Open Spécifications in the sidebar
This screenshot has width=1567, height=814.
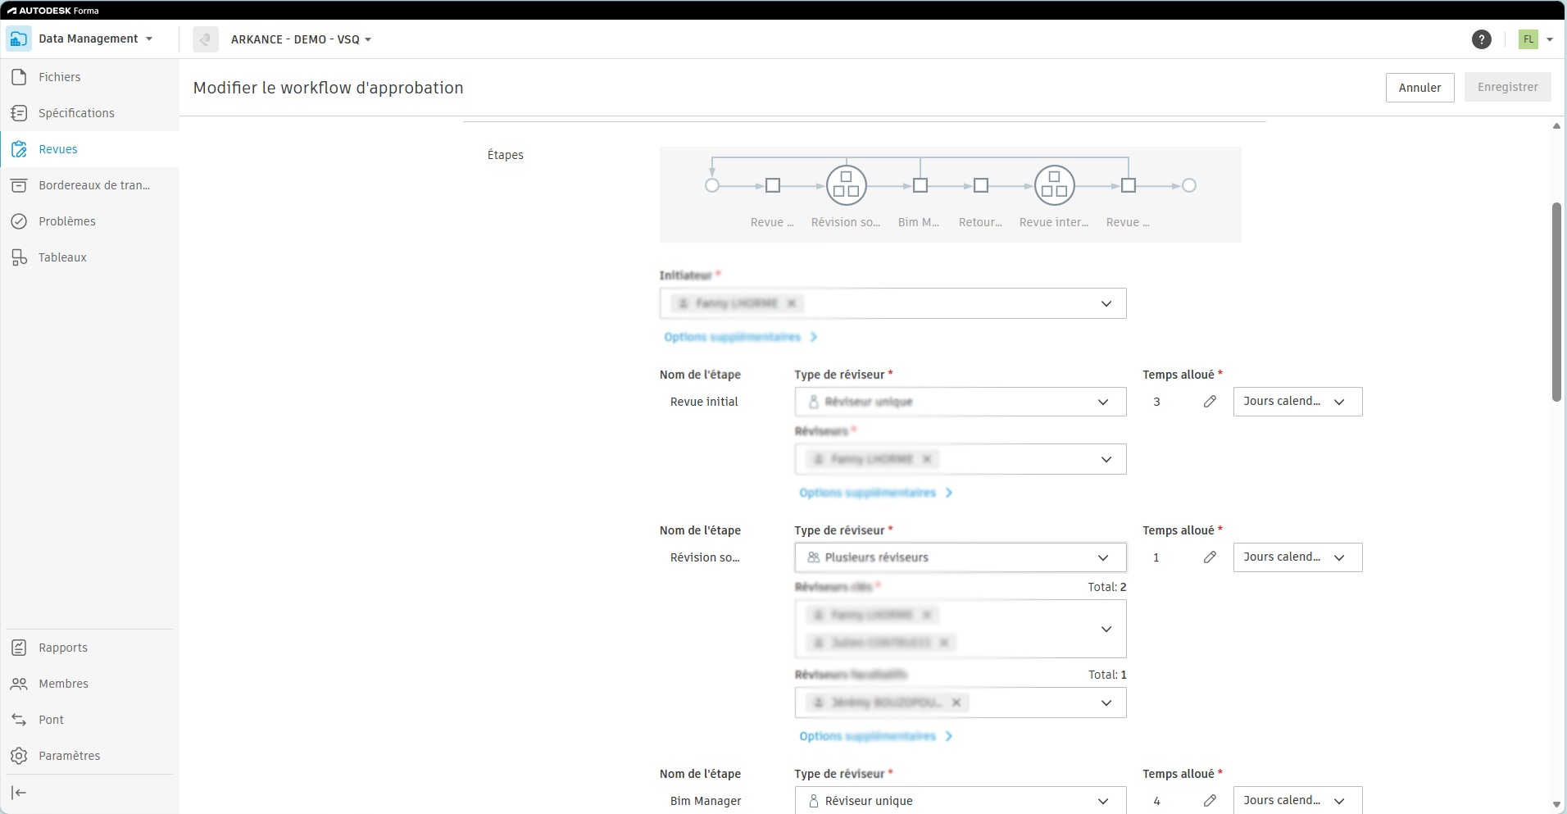coord(89,113)
